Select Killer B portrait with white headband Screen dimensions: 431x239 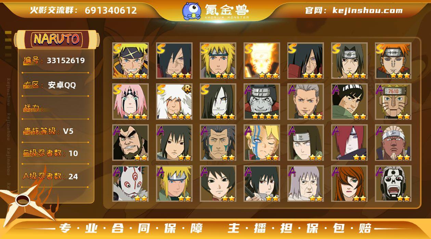[x=393, y=143]
